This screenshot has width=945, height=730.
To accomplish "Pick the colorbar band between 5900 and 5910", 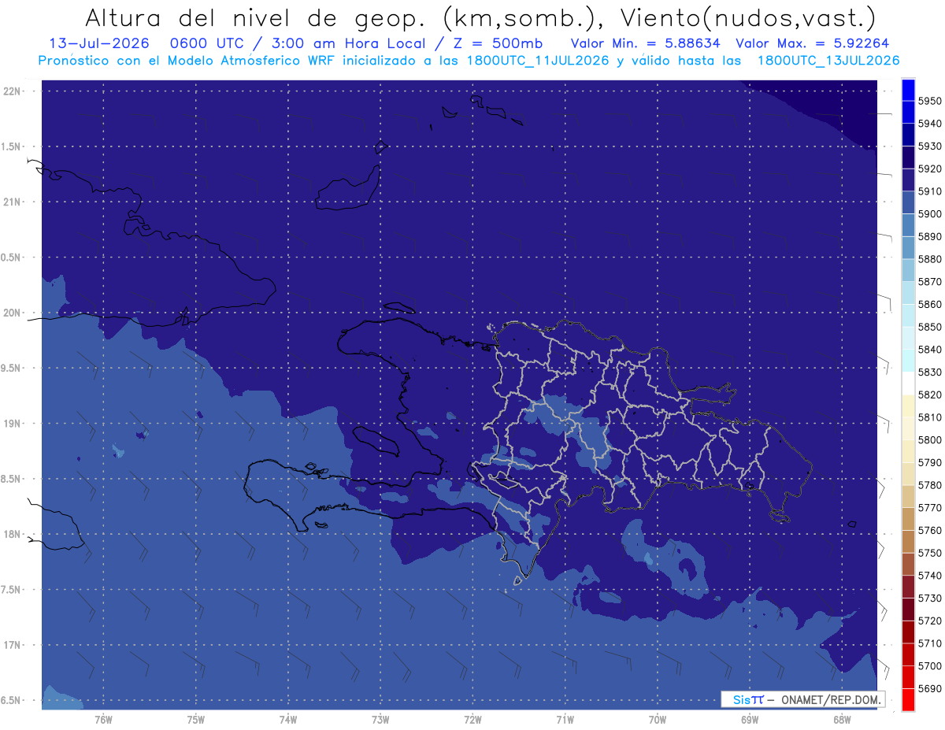I will point(908,202).
